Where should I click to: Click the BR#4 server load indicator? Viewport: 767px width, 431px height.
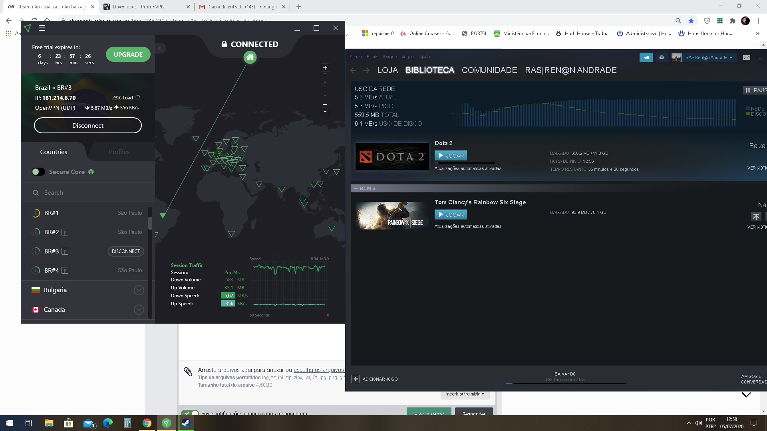36,271
